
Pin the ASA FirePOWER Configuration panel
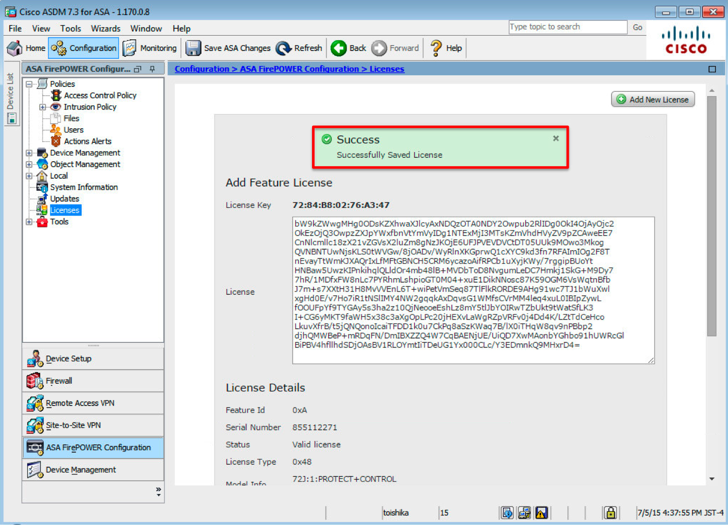(152, 69)
